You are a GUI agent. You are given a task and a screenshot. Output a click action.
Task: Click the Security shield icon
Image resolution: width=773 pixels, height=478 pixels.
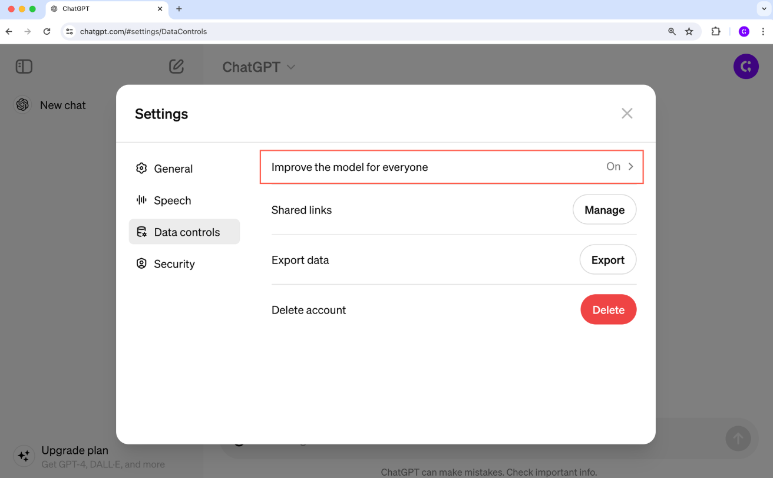(141, 263)
